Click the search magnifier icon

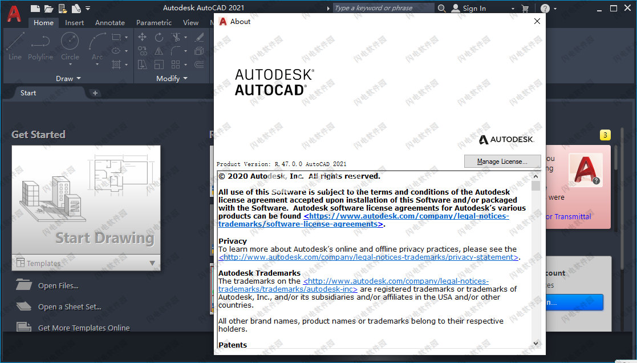441,8
